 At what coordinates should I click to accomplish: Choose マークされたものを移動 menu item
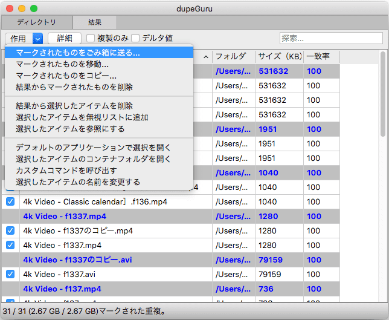pyautogui.click(x=99, y=64)
